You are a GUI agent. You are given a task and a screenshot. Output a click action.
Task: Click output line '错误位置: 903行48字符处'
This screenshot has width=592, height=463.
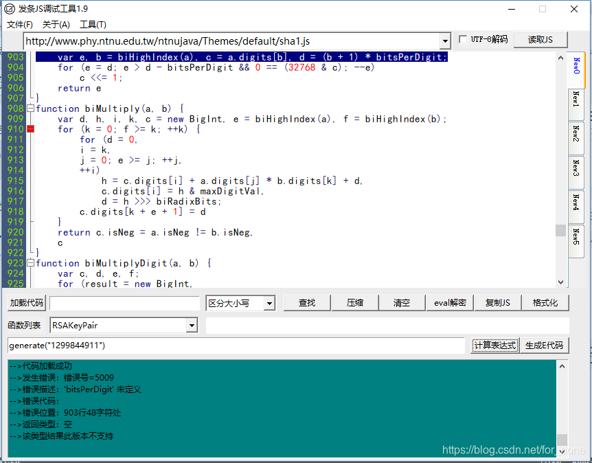click(x=65, y=413)
